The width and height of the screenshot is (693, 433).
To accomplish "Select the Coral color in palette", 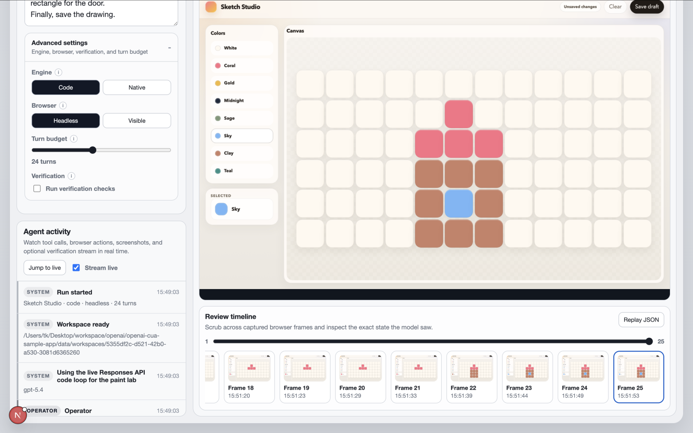I will 242,66.
